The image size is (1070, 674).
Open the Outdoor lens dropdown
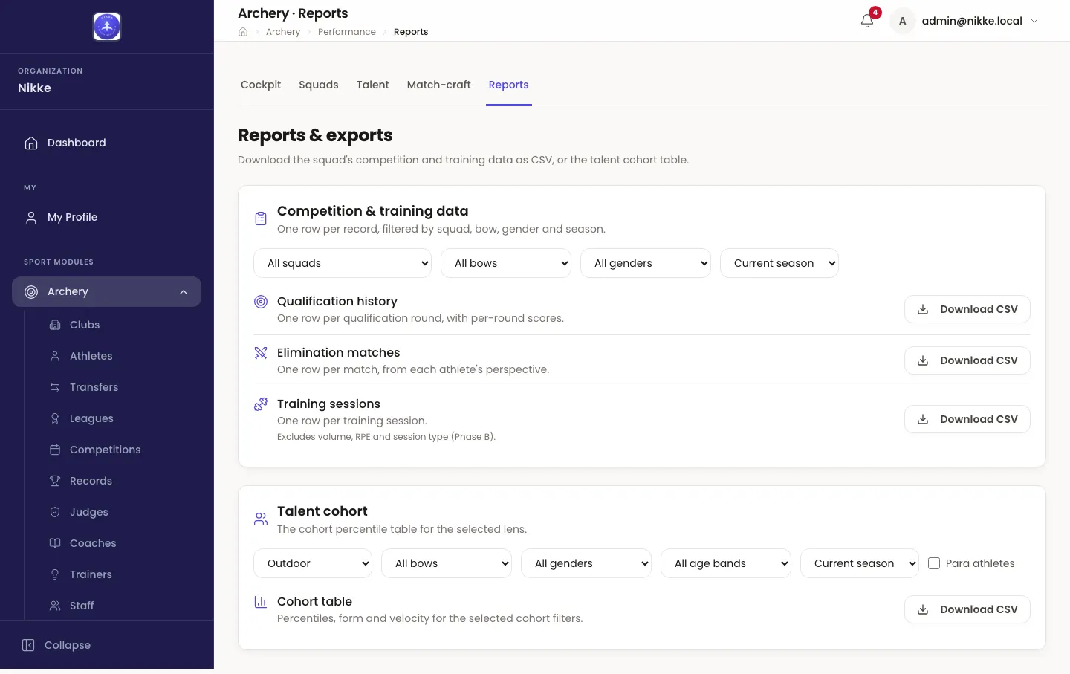pyautogui.click(x=313, y=563)
